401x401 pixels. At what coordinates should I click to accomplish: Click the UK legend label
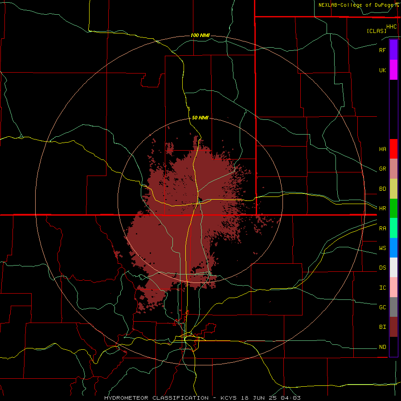[x=382, y=70]
